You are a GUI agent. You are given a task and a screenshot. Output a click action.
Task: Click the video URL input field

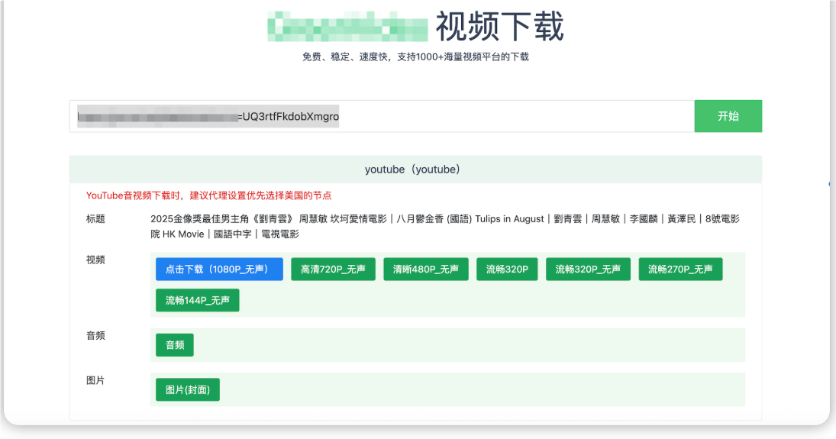(x=382, y=116)
